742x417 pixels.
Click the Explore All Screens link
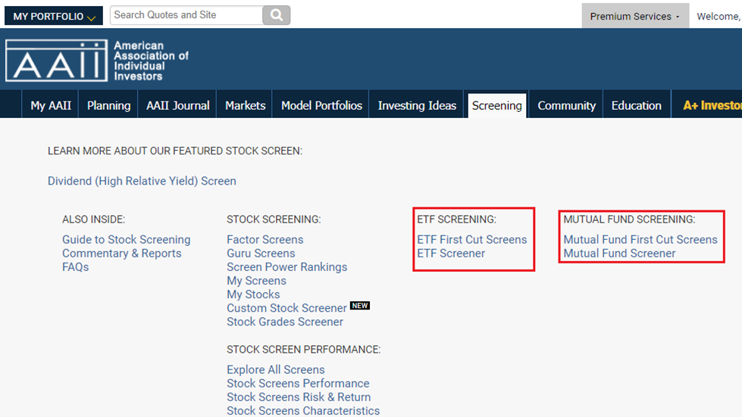click(x=276, y=369)
